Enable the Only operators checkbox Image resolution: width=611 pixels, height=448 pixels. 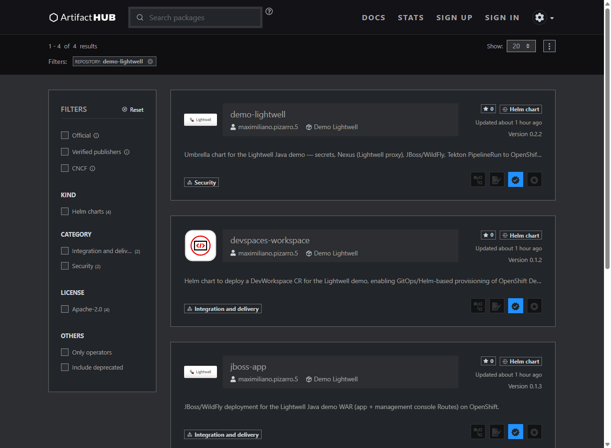[x=65, y=352]
